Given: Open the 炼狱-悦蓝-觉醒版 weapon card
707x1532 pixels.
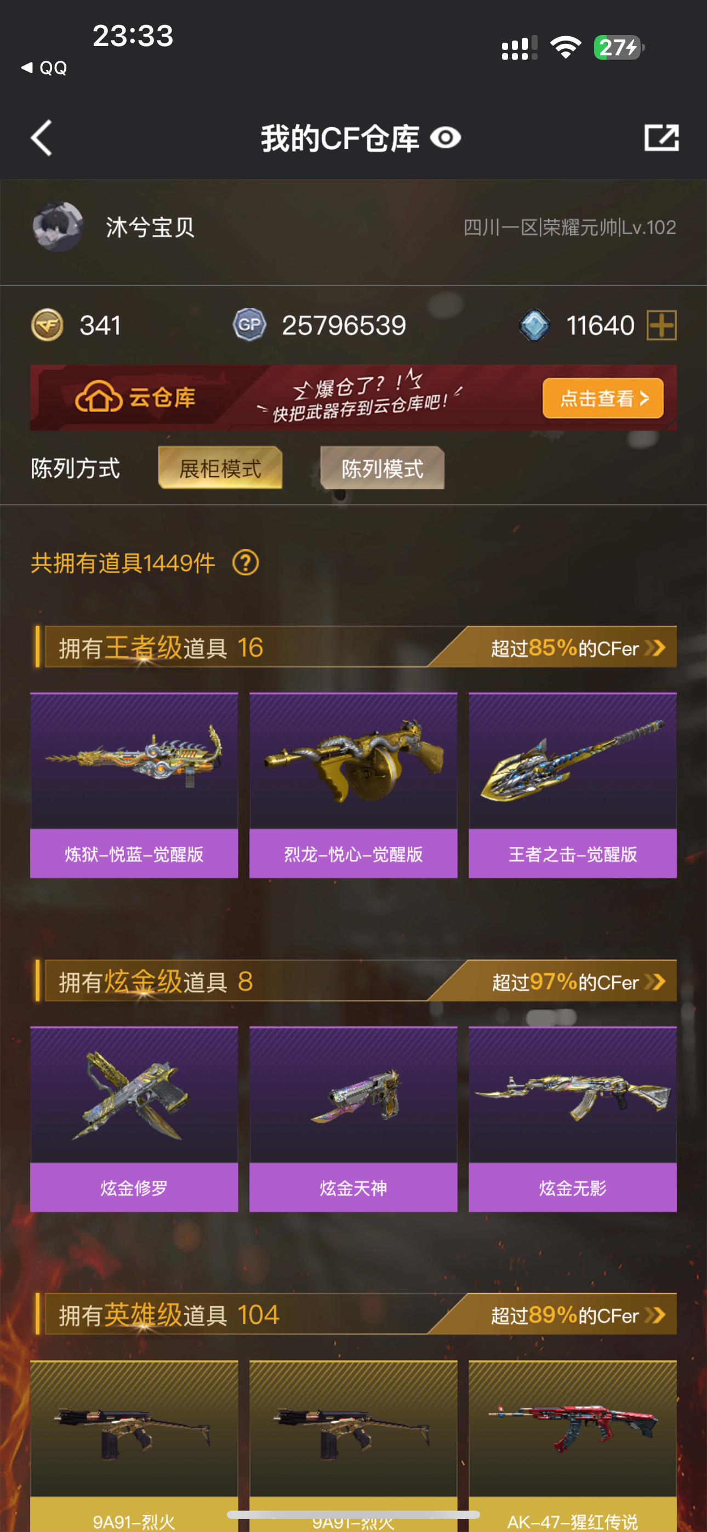Looking at the screenshot, I should (x=134, y=785).
